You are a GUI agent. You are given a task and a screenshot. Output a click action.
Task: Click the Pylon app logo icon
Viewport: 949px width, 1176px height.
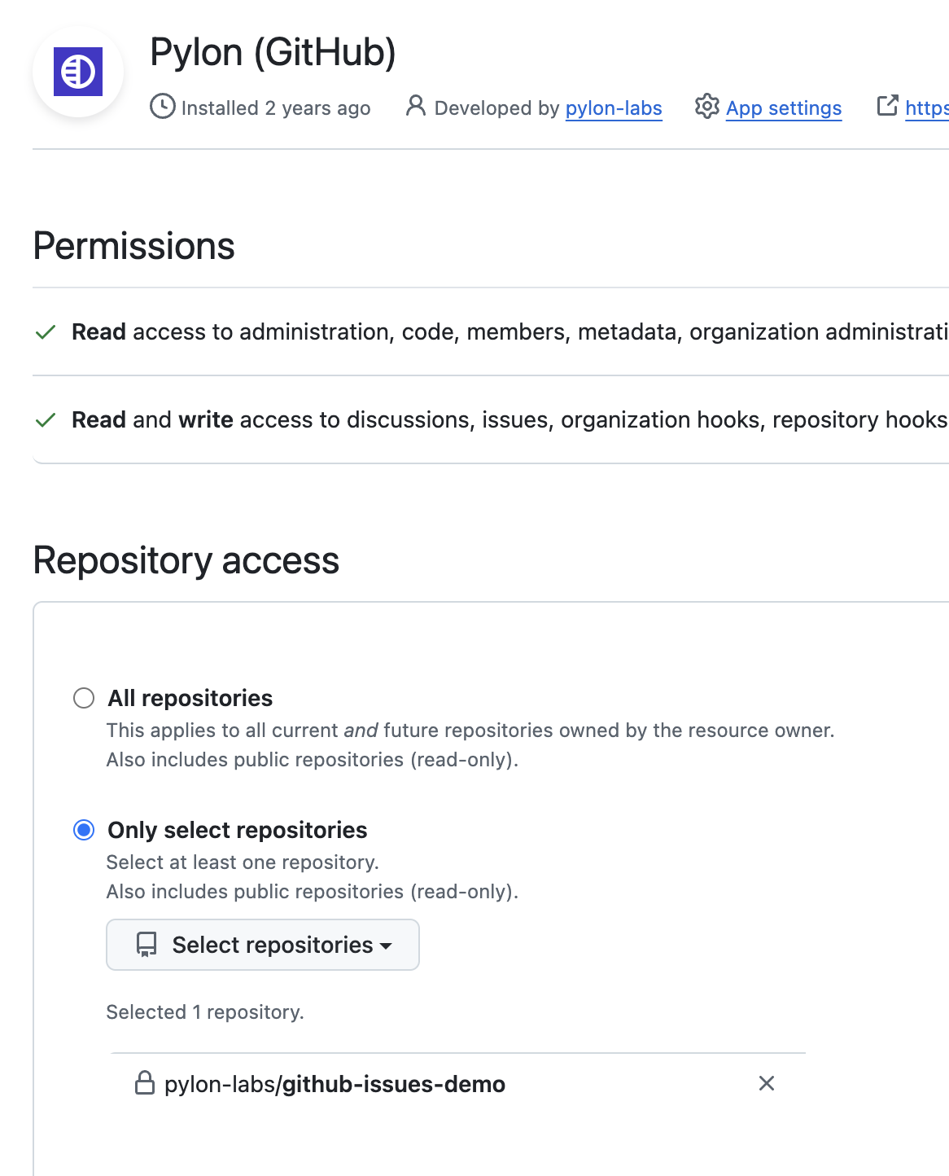77,72
